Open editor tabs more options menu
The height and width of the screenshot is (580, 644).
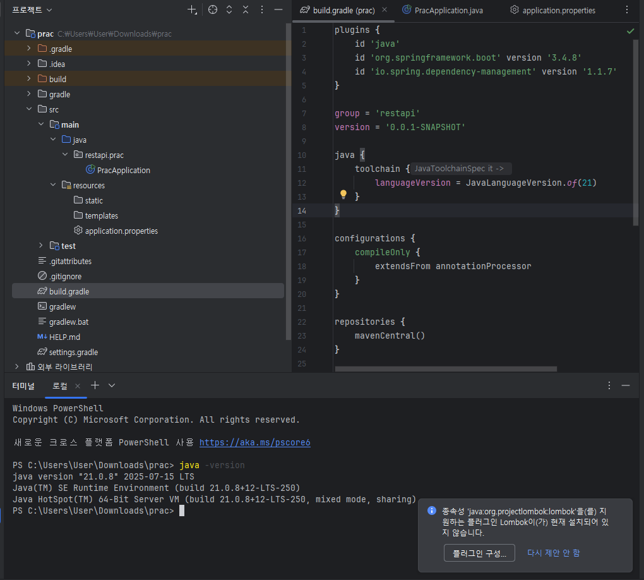[x=627, y=10]
